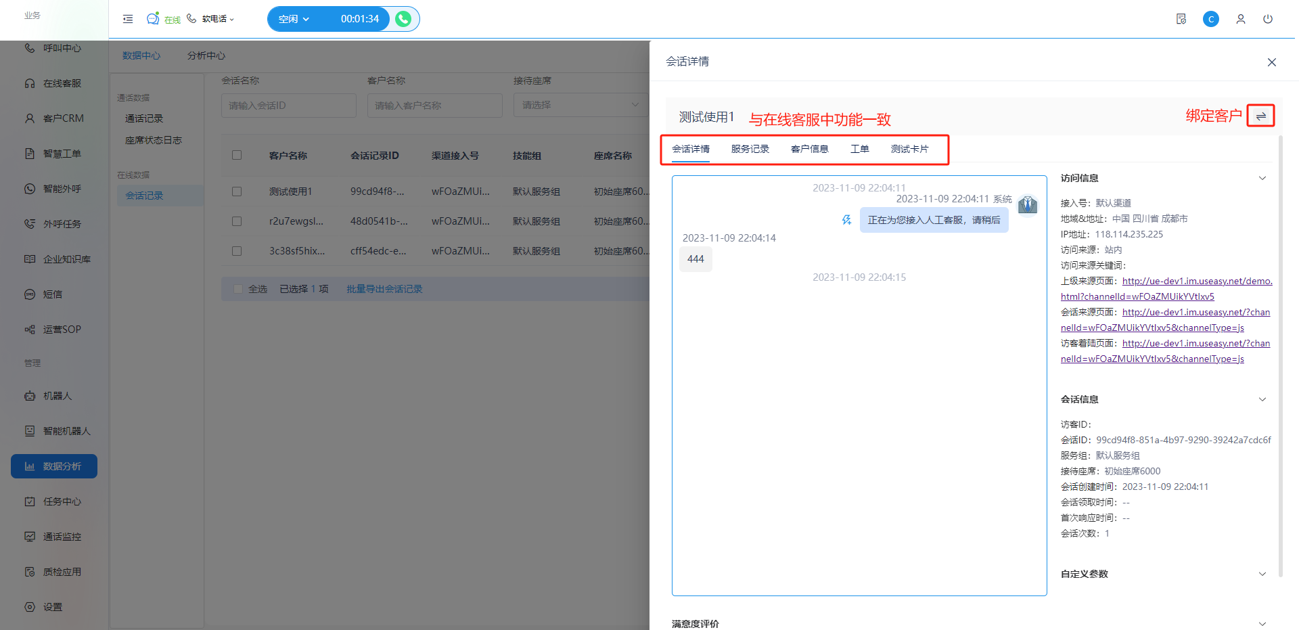Image resolution: width=1299 pixels, height=630 pixels.
Task: Open 在线客服 in the sidebar
Action: 54,83
